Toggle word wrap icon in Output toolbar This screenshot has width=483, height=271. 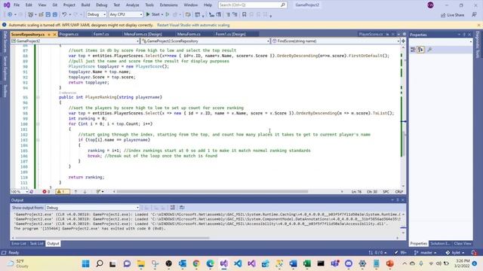pyautogui.click(x=182, y=208)
